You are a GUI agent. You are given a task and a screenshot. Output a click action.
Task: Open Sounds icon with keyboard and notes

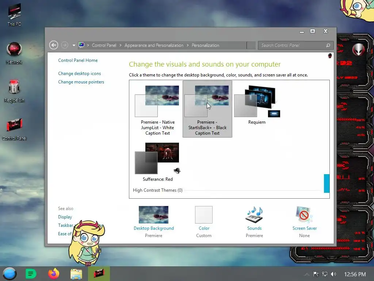point(254,214)
